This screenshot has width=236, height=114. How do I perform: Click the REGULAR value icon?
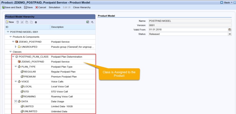point(22,72)
